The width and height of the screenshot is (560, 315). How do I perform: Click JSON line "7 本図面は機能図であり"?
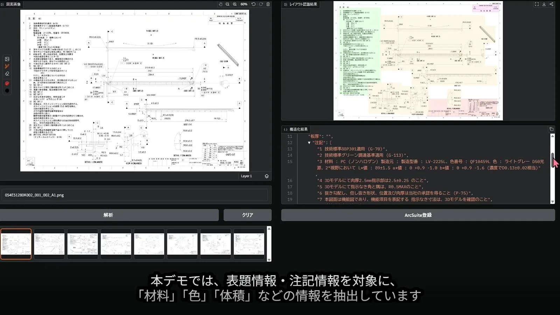point(405,199)
